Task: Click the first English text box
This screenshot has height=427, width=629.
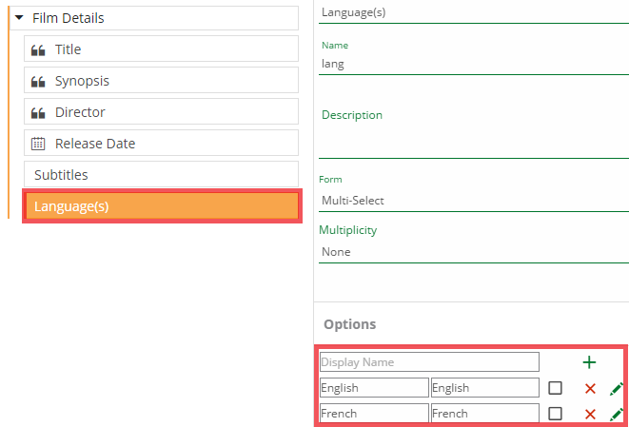Action: coord(373,388)
